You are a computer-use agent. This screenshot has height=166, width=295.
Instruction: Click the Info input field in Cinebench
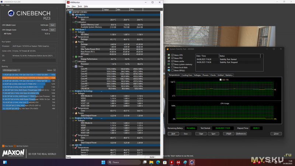click(x=34, y=60)
